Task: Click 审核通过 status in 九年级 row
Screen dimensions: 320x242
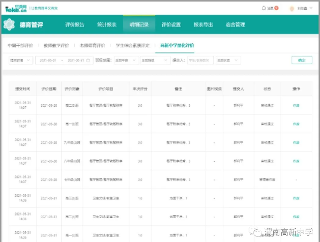Action: (x=267, y=142)
